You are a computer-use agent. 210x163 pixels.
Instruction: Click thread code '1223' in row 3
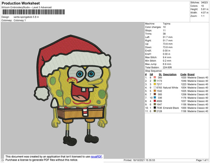184,84
